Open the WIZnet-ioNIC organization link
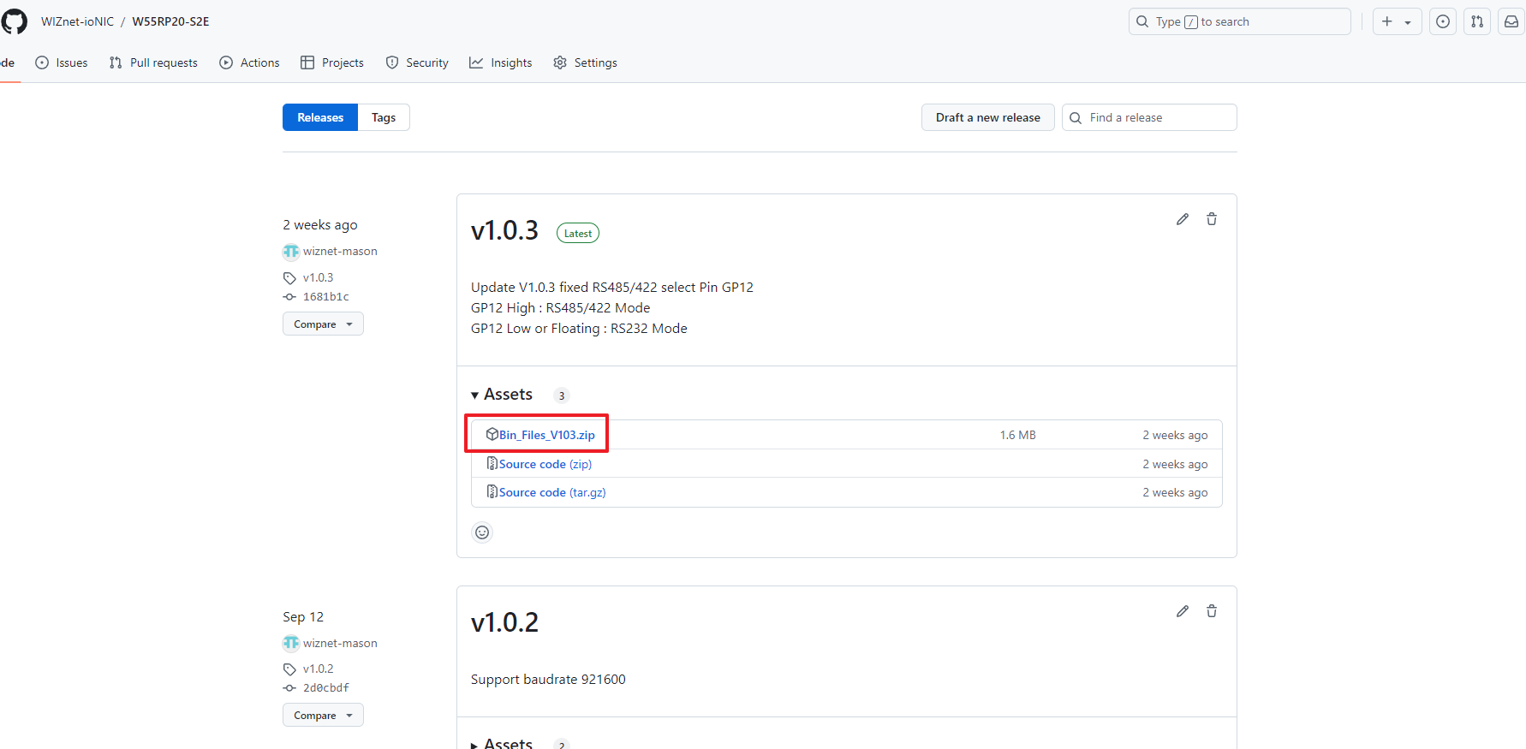Image resolution: width=1526 pixels, height=749 pixels. tap(77, 21)
